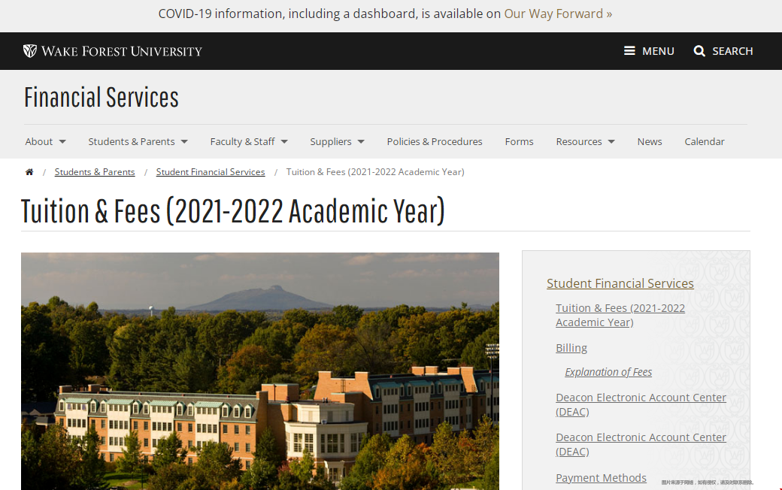Open second Deacon Electronic Account Center link
Viewport: 782px width, 490px height.
pyautogui.click(x=641, y=444)
